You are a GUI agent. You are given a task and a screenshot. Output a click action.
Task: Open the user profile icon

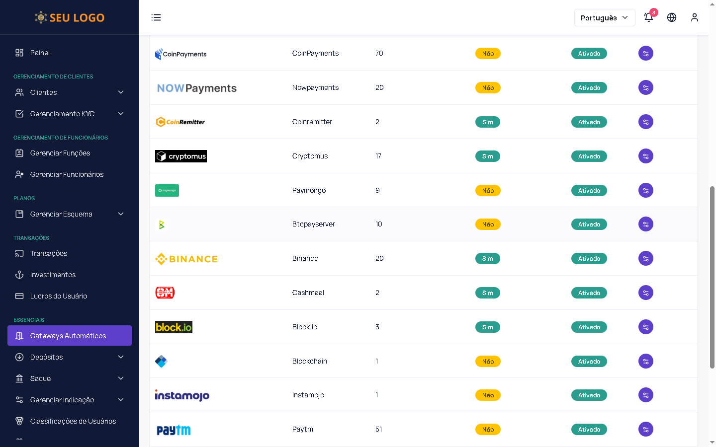(695, 17)
